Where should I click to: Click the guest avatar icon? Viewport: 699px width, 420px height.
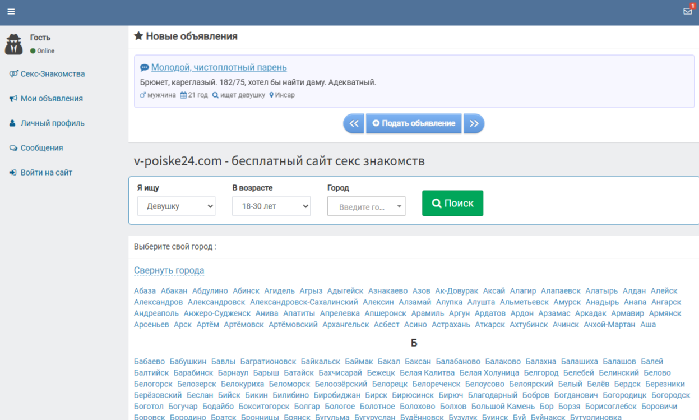coord(14,44)
